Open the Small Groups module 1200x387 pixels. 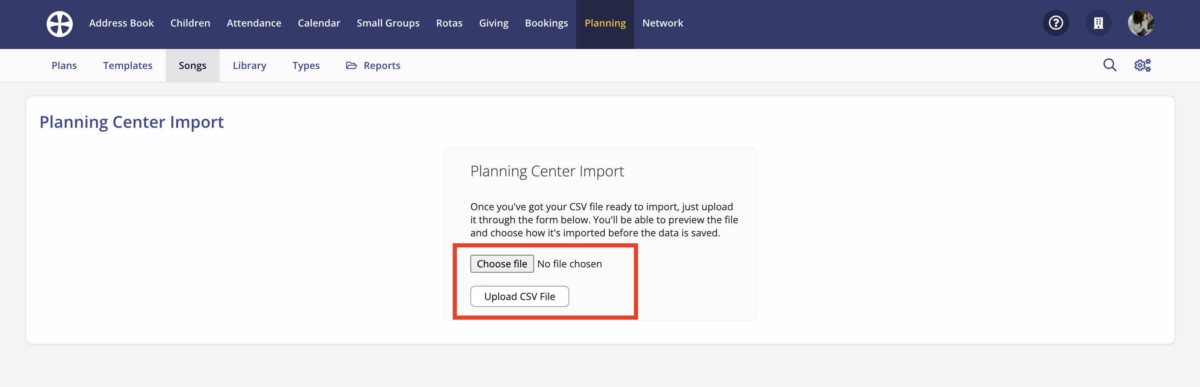(388, 23)
